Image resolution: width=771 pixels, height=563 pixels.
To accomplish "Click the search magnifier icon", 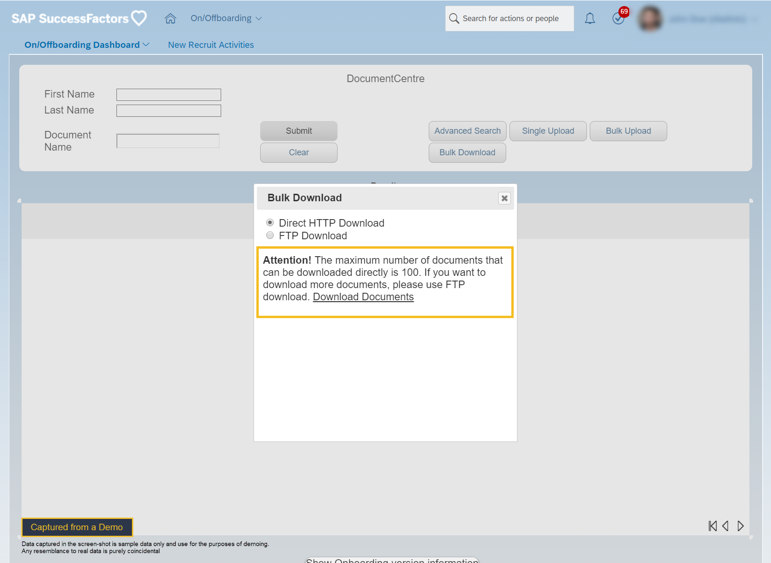I will pyautogui.click(x=454, y=18).
